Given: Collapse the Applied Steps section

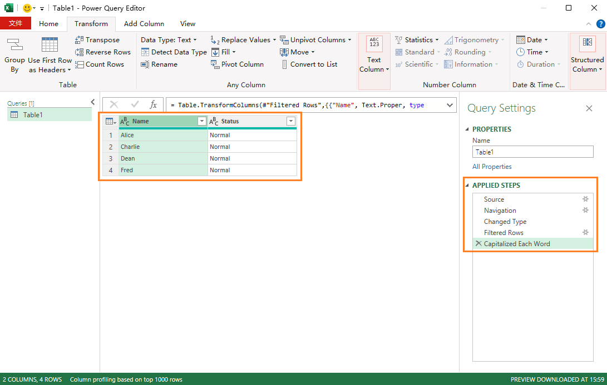Looking at the screenshot, I should [467, 186].
